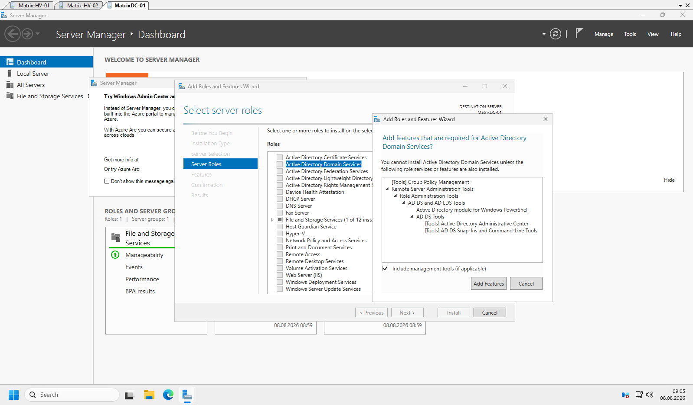Click the refresh dashboard icon
The image size is (693, 405).
(556, 34)
